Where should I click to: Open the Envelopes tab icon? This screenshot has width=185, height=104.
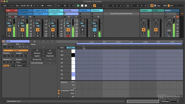pyautogui.click(x=43, y=41)
